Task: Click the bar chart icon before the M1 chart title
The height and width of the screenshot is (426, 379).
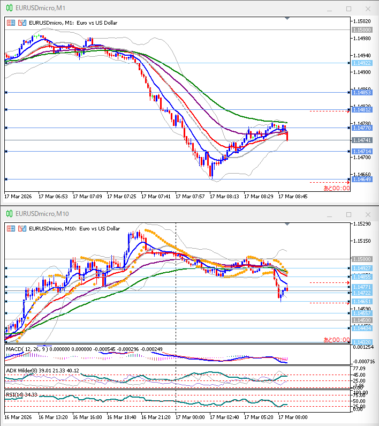Action: (x=11, y=23)
